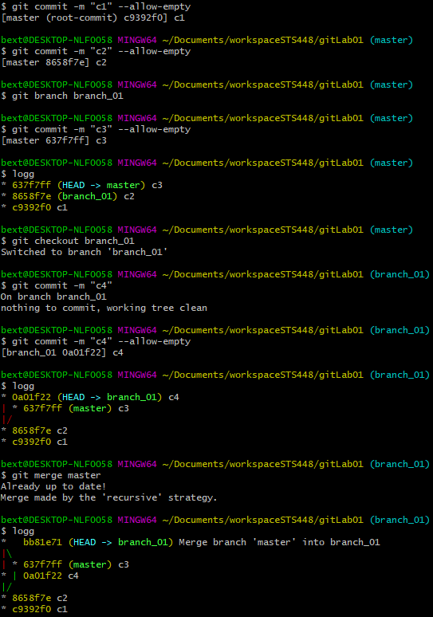
Task: Click the 'git commit -m "c4" --allow-empty' command
Action: [x=96, y=341]
